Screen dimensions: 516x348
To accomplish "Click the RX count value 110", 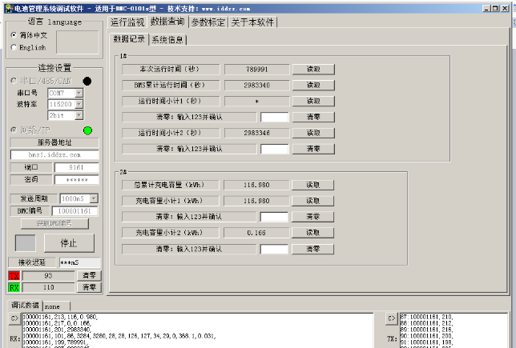I will point(48,287).
